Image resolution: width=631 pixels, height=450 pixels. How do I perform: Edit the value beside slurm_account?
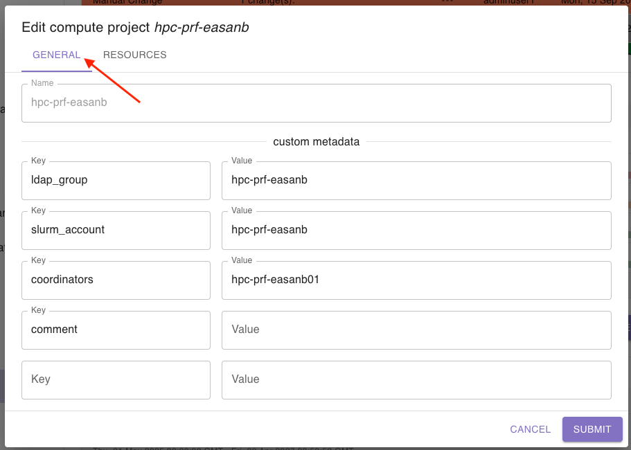[416, 230]
